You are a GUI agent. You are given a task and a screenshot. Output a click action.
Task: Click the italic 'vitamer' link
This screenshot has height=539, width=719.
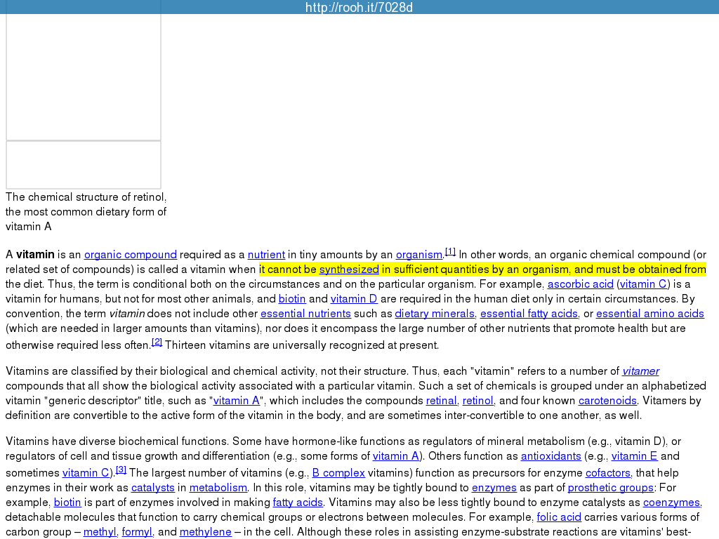tap(640, 371)
